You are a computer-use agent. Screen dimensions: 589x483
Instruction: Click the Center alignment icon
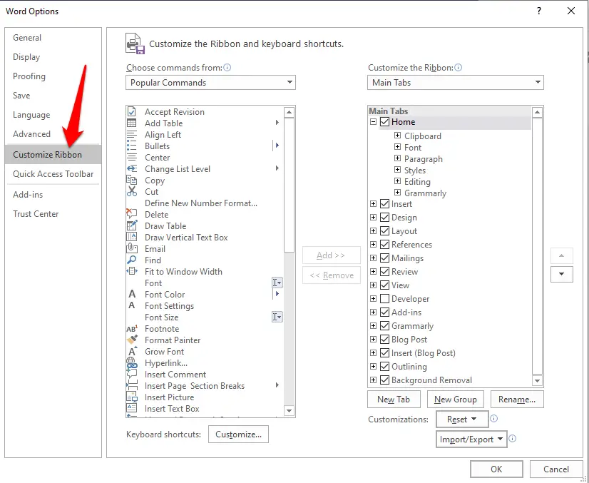(131, 158)
